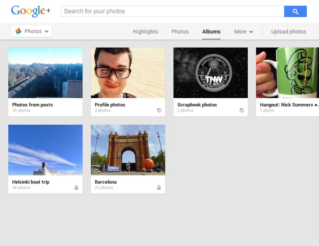This screenshot has width=319, height=246.
Task: Open the Photos from posts album thumbnail
Action: pos(45,73)
